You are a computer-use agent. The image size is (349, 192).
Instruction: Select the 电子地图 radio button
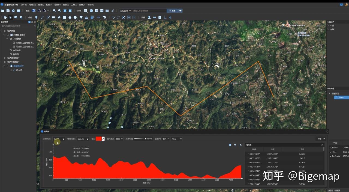[x=11, y=50]
